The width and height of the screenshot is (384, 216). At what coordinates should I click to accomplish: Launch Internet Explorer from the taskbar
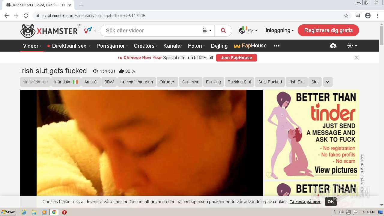click(24, 212)
